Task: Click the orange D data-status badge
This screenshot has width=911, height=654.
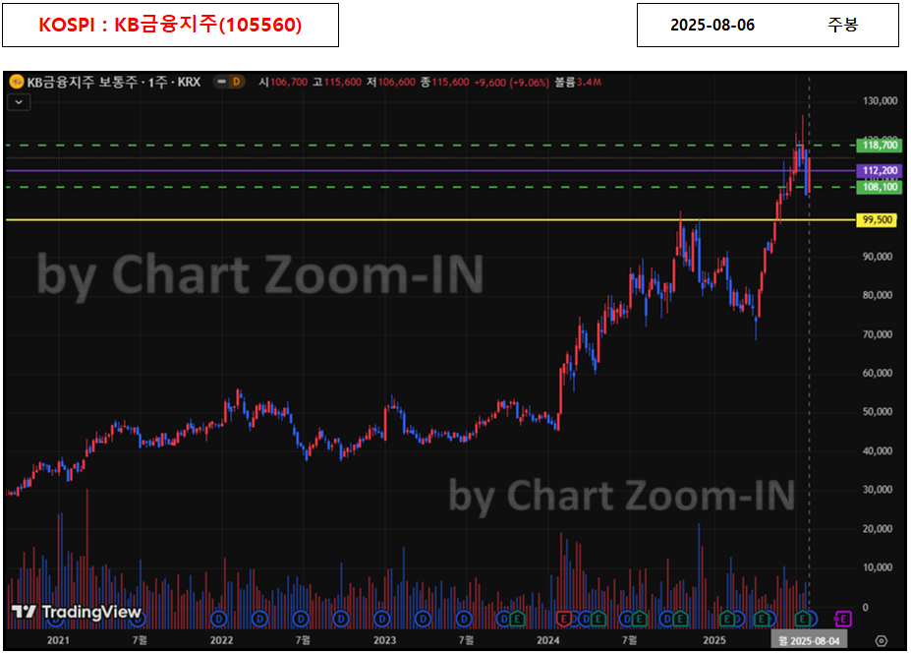Action: (x=236, y=82)
